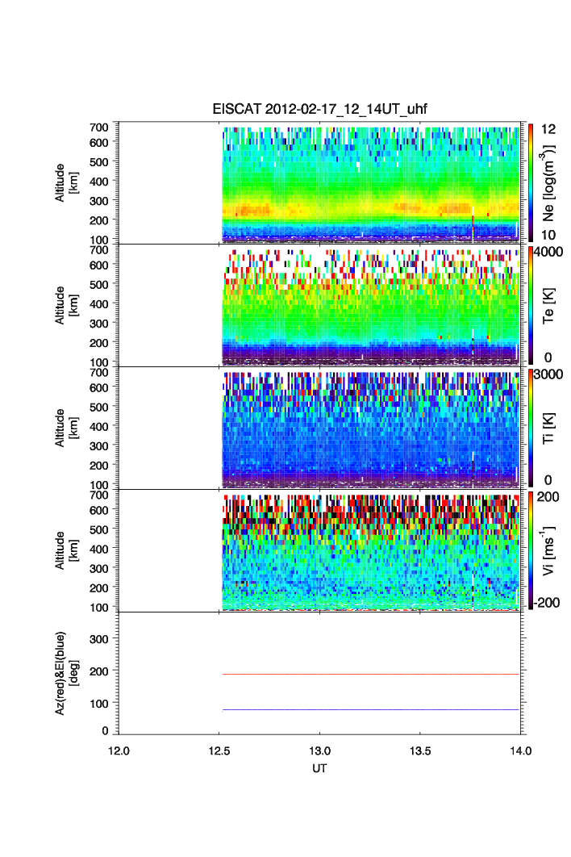
Task: Click the Ne electron density colorbar
Action: point(530,182)
